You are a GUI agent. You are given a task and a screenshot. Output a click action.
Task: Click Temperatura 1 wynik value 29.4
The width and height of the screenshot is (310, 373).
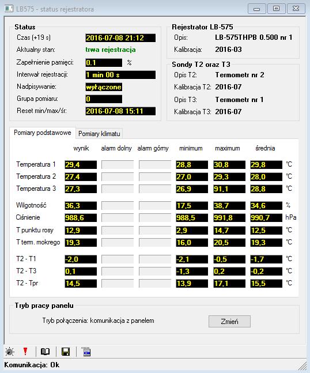click(x=81, y=165)
